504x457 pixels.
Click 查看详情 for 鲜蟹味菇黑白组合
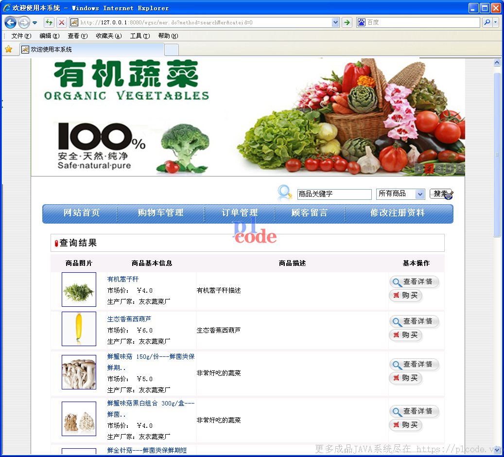pyautogui.click(x=414, y=411)
